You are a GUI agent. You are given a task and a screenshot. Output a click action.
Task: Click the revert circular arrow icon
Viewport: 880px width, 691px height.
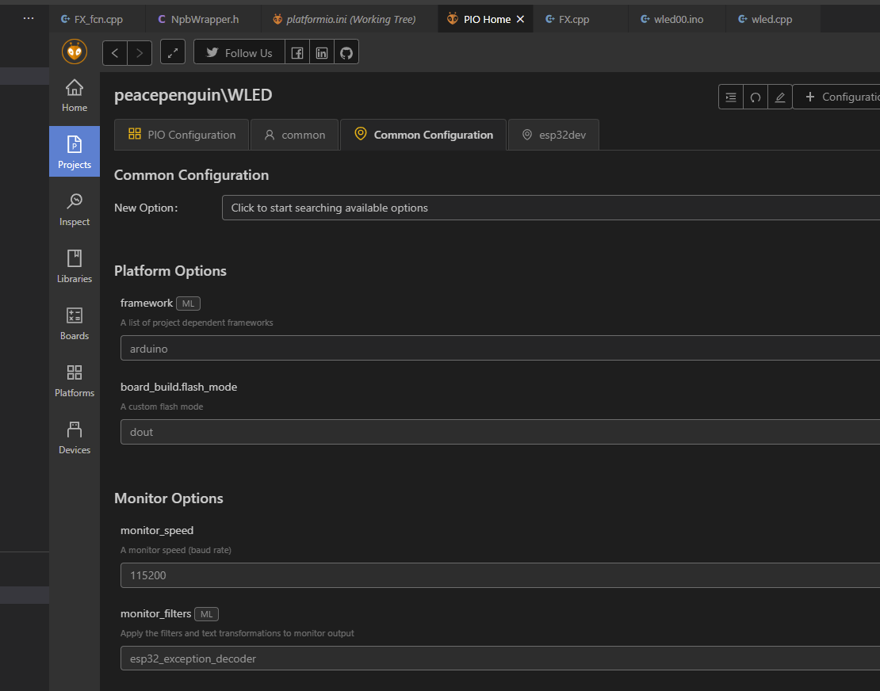point(756,97)
